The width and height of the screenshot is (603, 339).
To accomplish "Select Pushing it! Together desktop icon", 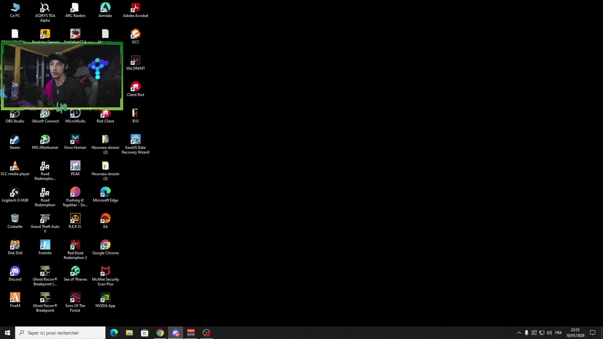I will (x=75, y=197).
